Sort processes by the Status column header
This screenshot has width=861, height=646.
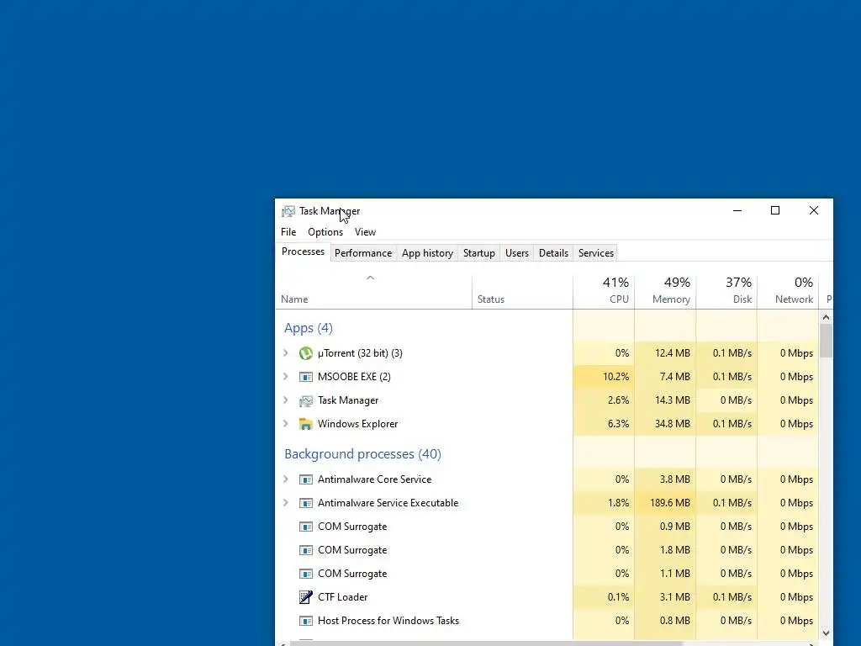pyautogui.click(x=522, y=290)
